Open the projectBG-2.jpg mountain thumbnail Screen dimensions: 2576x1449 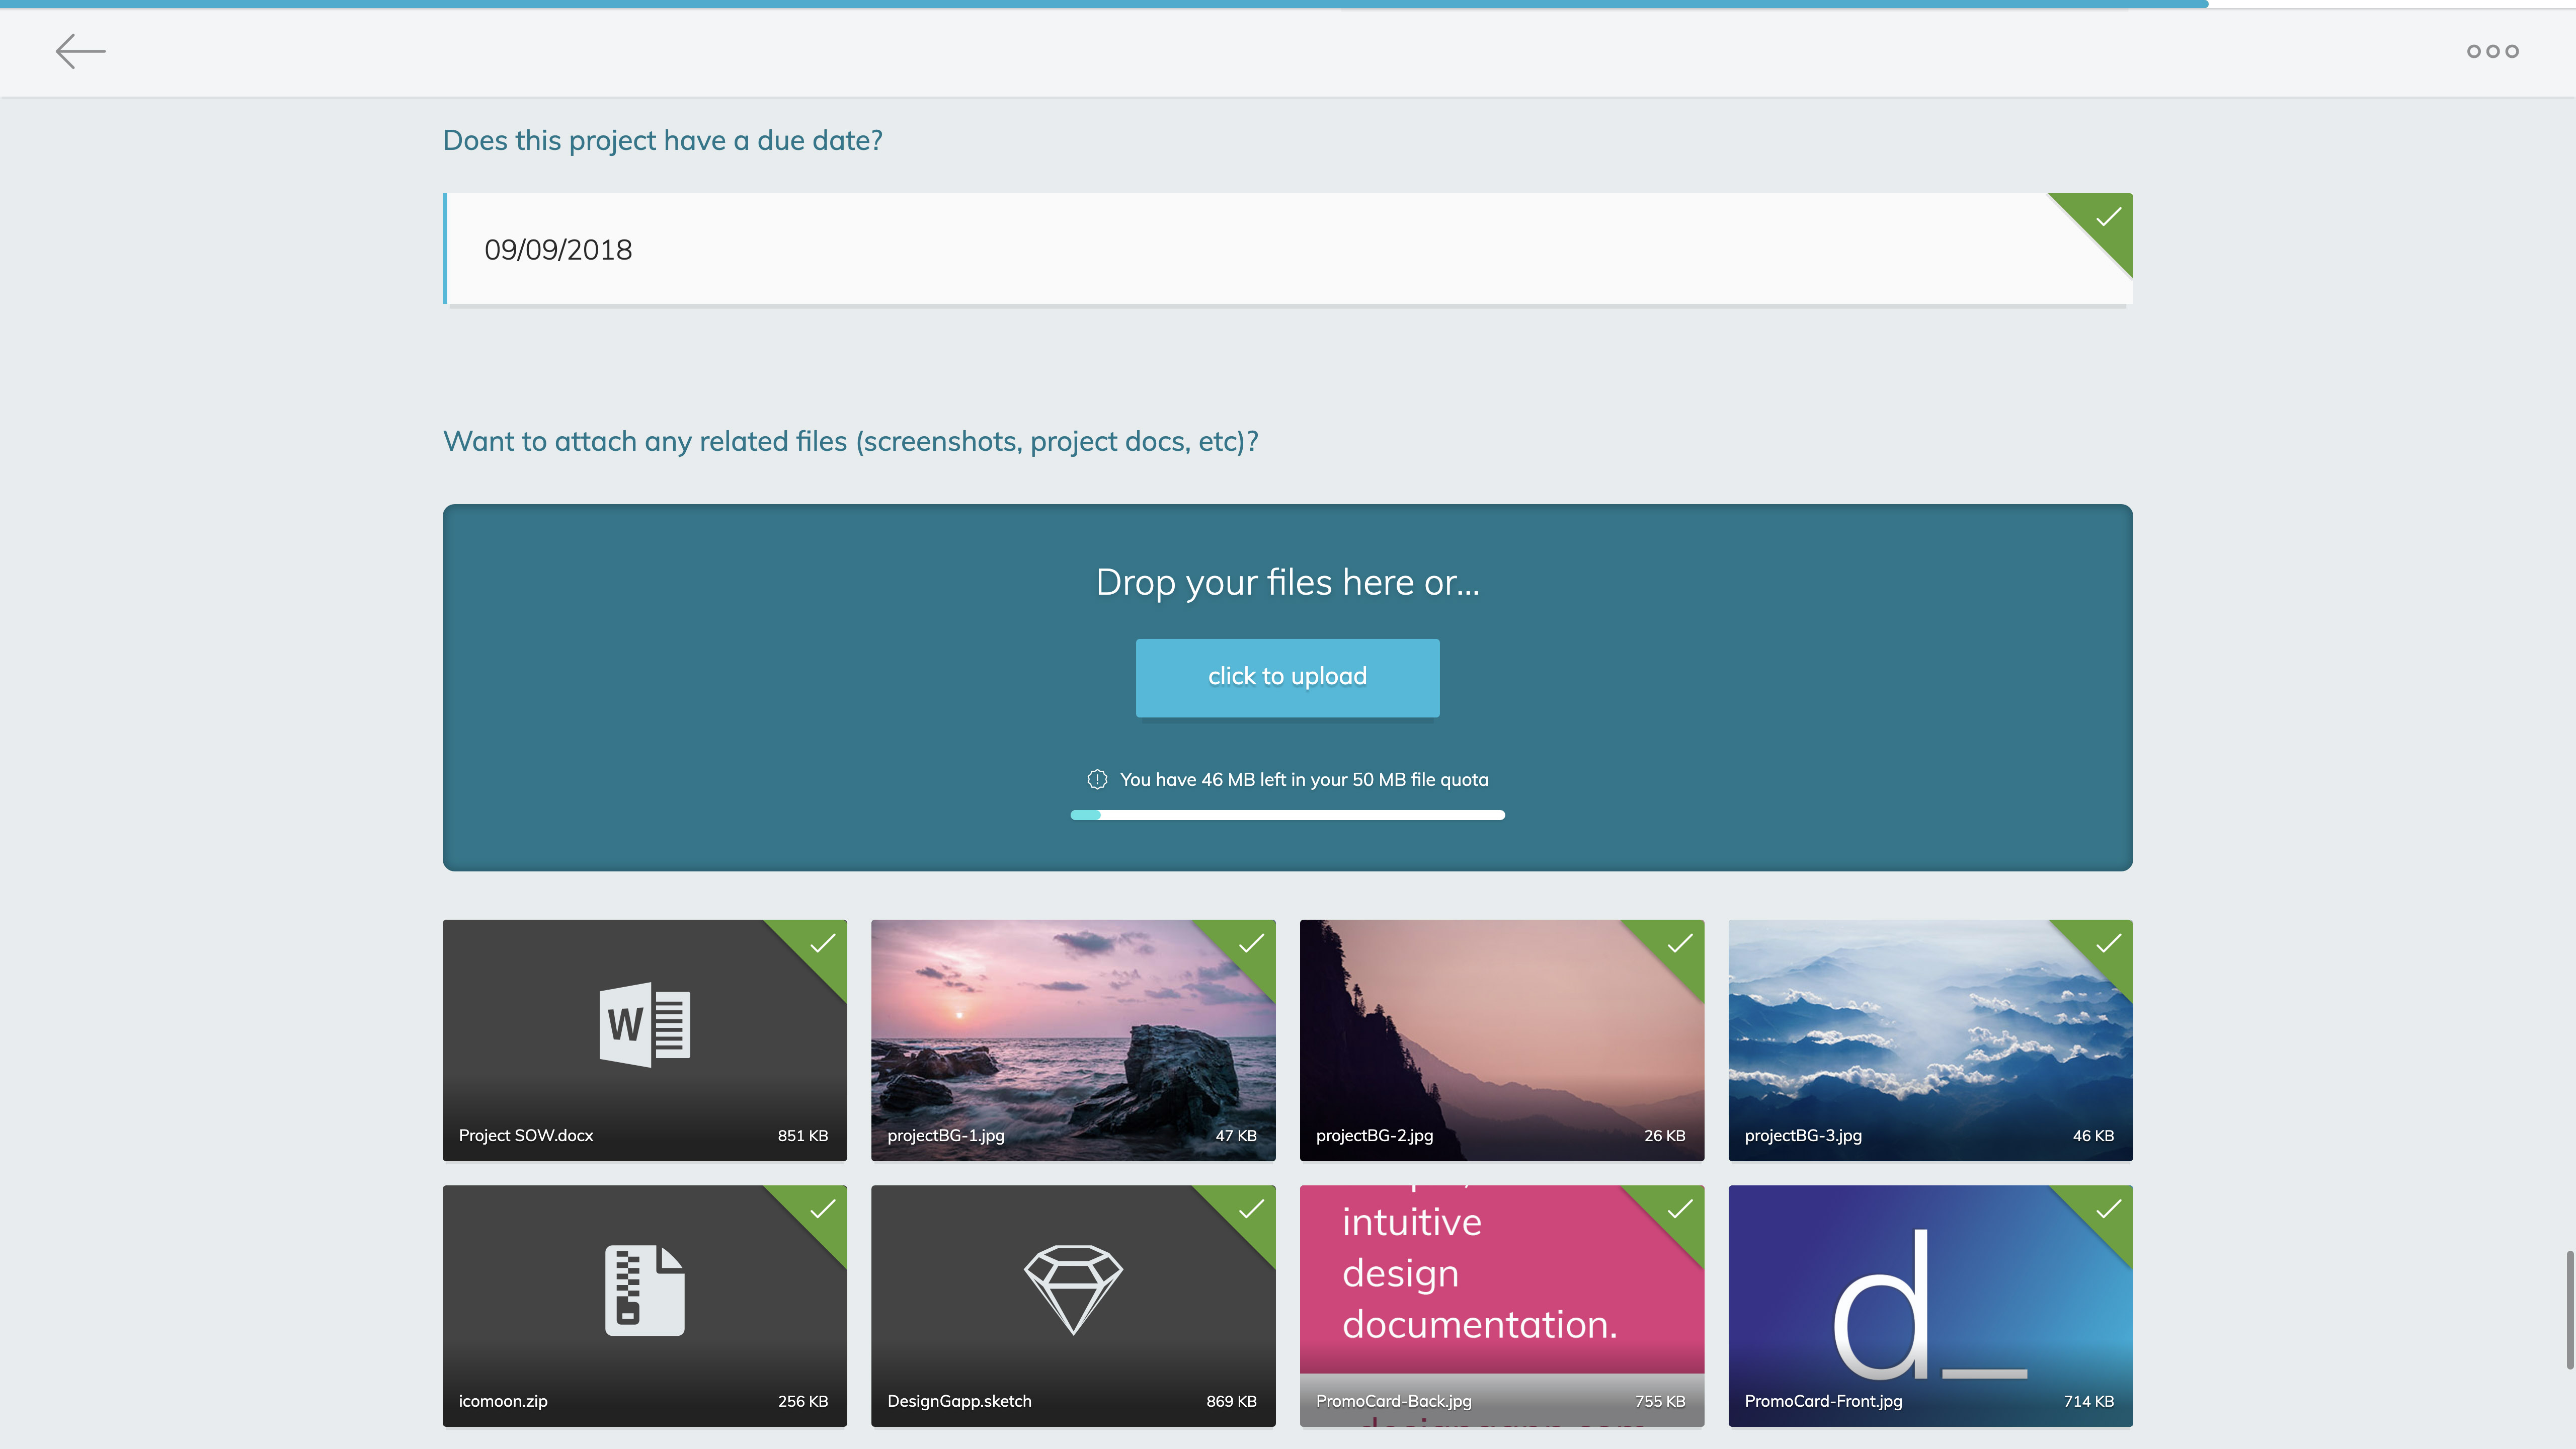coord(1502,1040)
